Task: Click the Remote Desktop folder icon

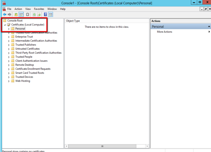Action: coord(13,65)
